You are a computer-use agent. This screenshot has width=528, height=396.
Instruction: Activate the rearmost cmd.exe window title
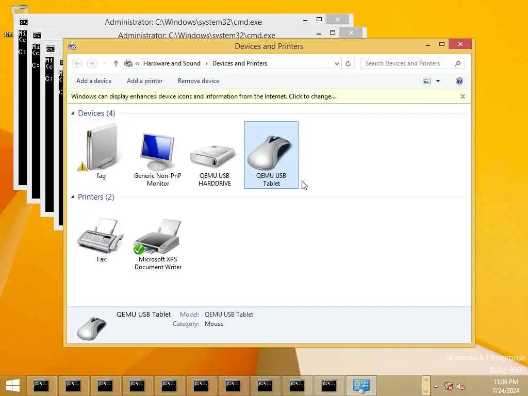click(183, 22)
